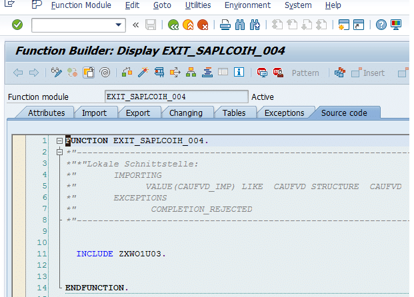Screen dimensions: 414x297
Task: Click the Set Breakpoint stop icon
Action: click(x=277, y=73)
